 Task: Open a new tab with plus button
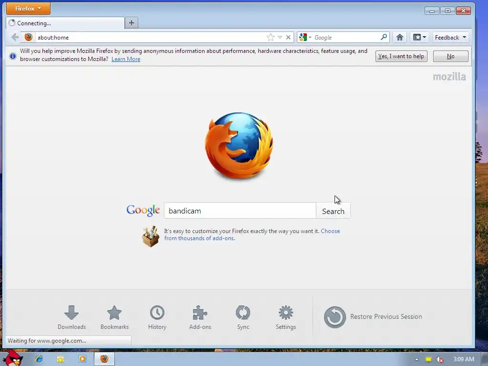pyautogui.click(x=132, y=23)
